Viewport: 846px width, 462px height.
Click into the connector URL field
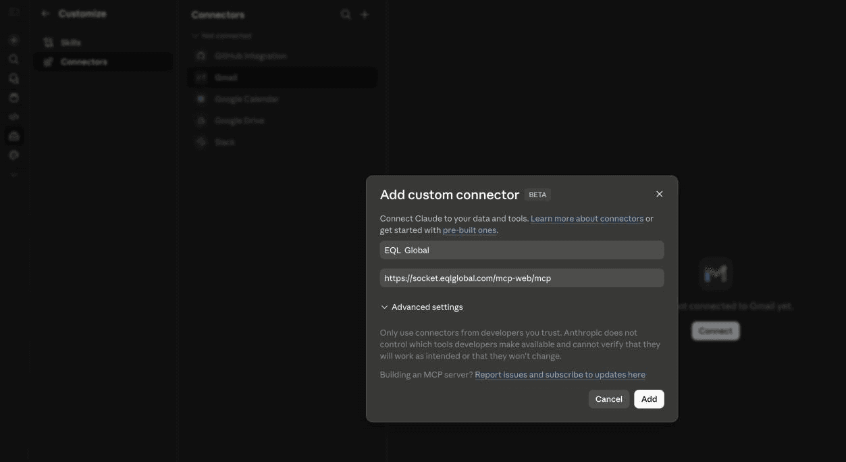click(x=521, y=278)
